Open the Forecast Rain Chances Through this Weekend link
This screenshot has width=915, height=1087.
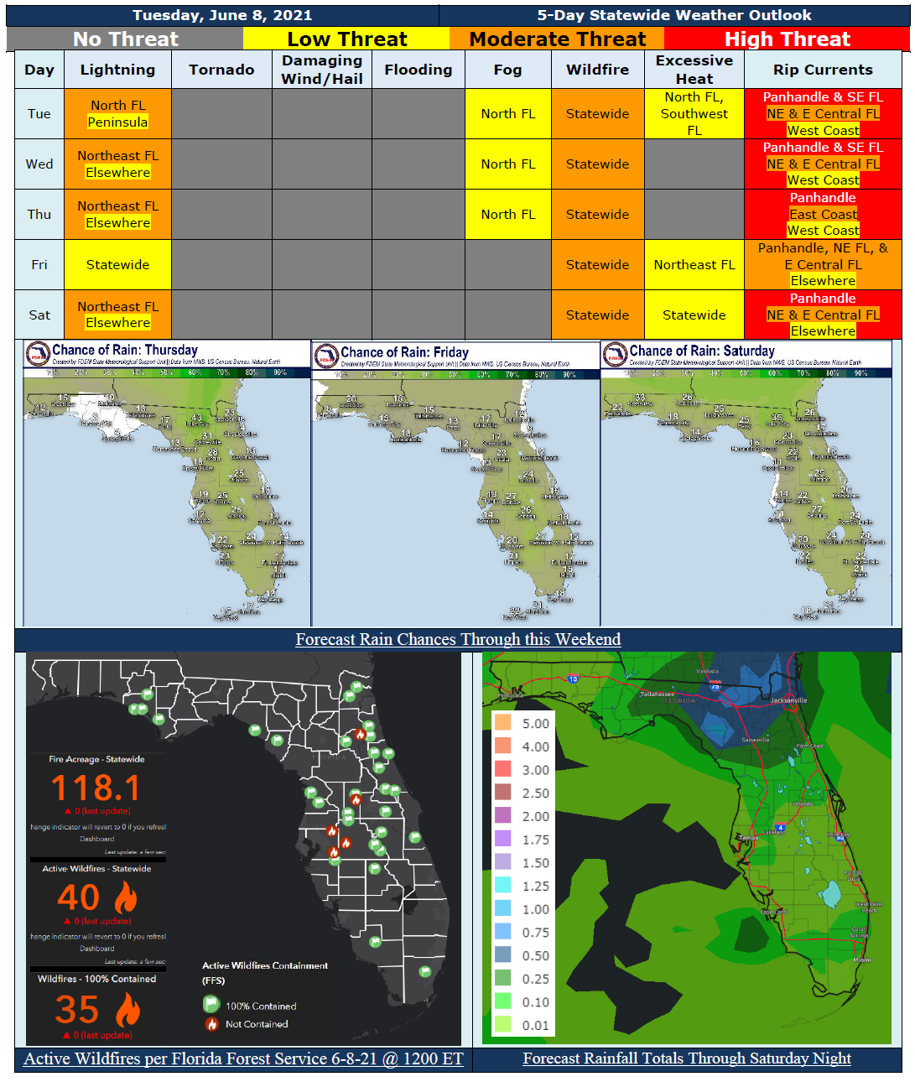[x=458, y=639]
